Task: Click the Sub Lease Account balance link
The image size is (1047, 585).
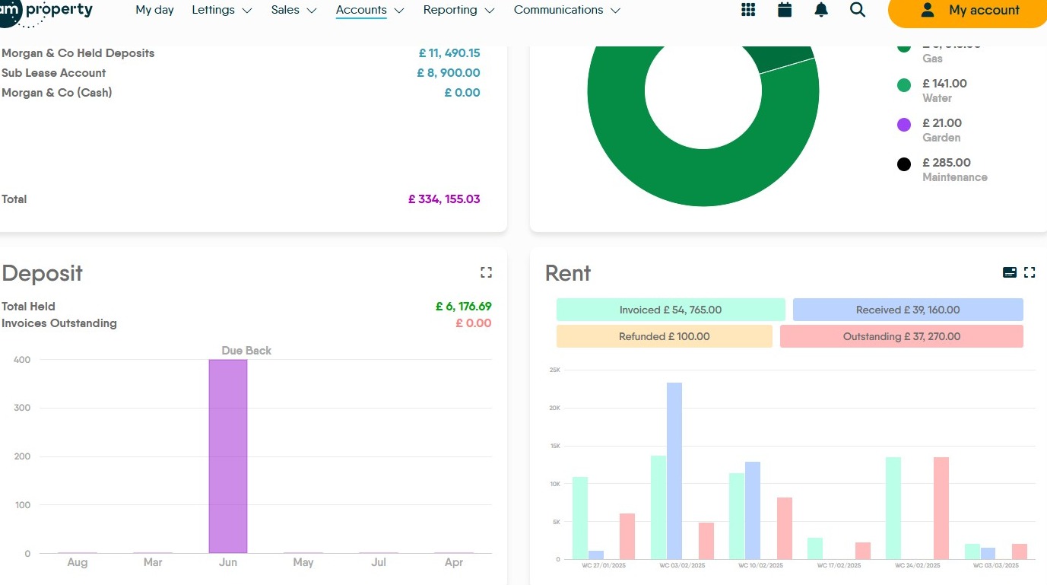Action: click(x=448, y=73)
